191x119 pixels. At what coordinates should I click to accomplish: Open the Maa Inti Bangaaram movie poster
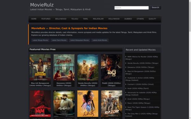pos(40,68)
